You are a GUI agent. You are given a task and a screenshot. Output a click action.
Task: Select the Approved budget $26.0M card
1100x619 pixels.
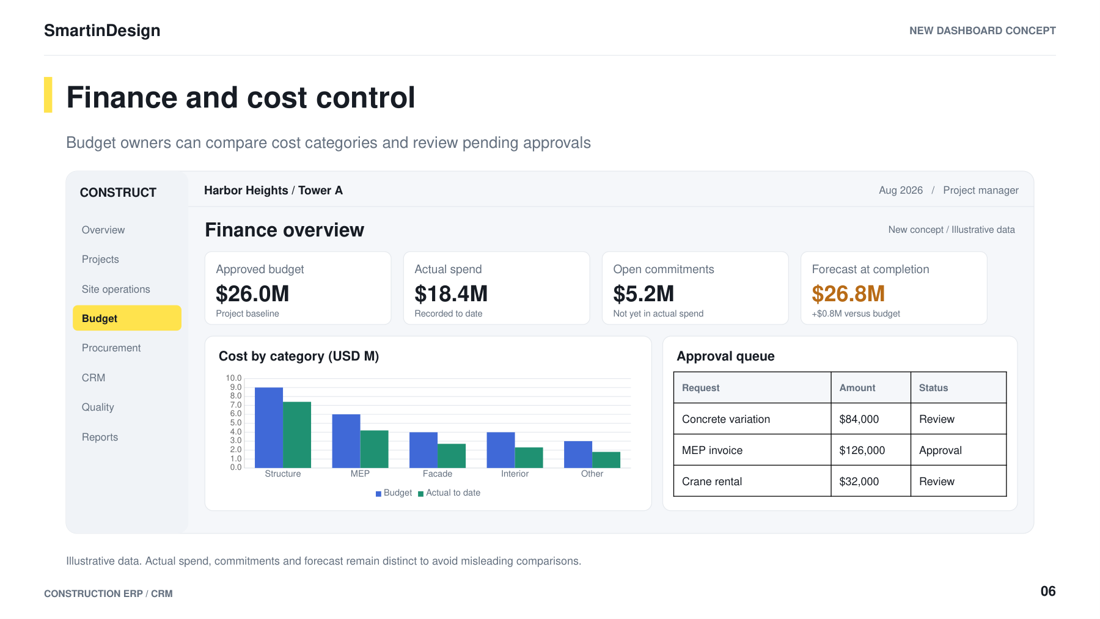[298, 288]
